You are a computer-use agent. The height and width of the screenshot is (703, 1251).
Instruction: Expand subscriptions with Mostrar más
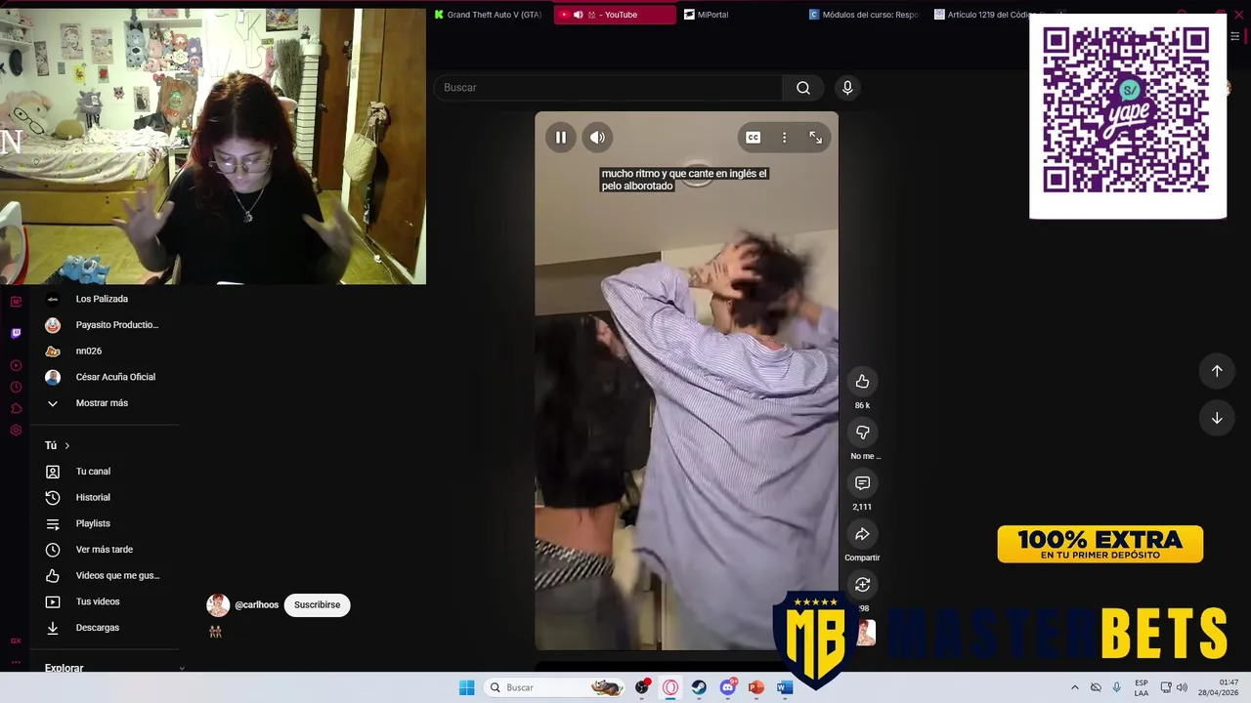106,403
